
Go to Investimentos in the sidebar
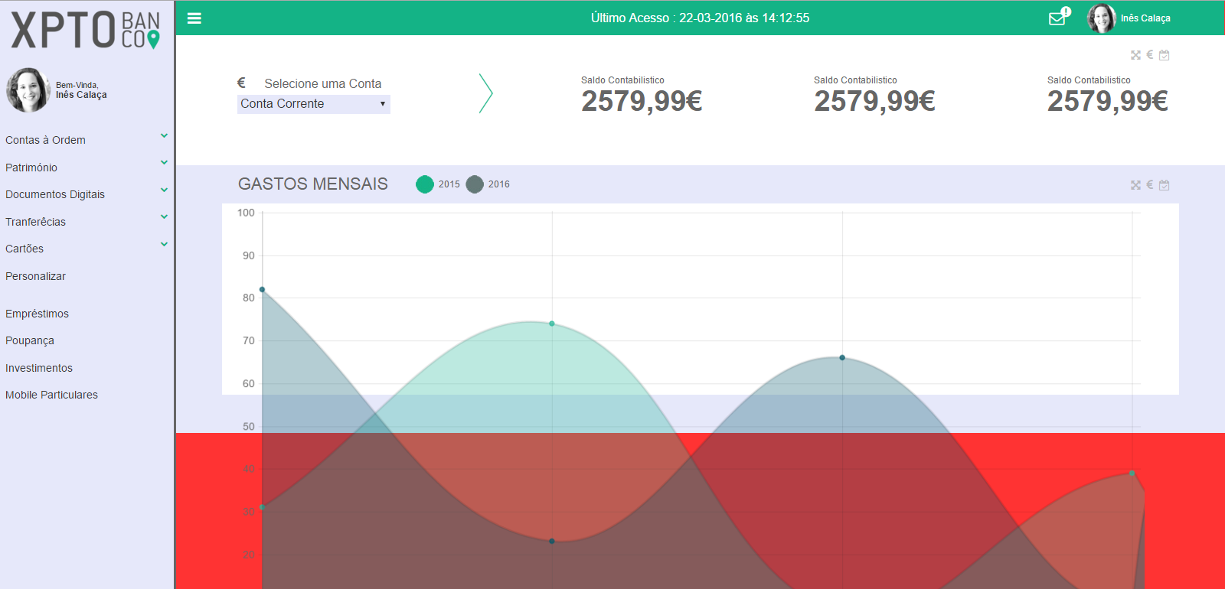(39, 368)
